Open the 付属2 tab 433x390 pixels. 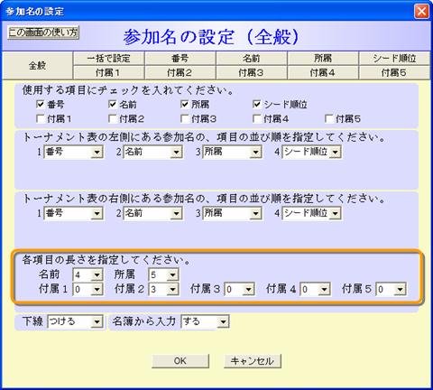(x=180, y=72)
